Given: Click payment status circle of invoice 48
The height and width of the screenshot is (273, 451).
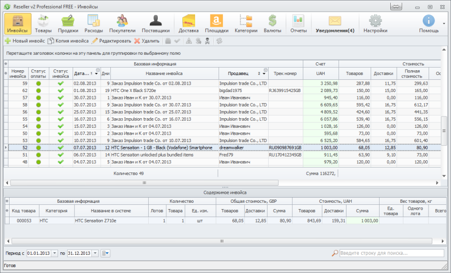Looking at the screenshot, I should (39, 162).
